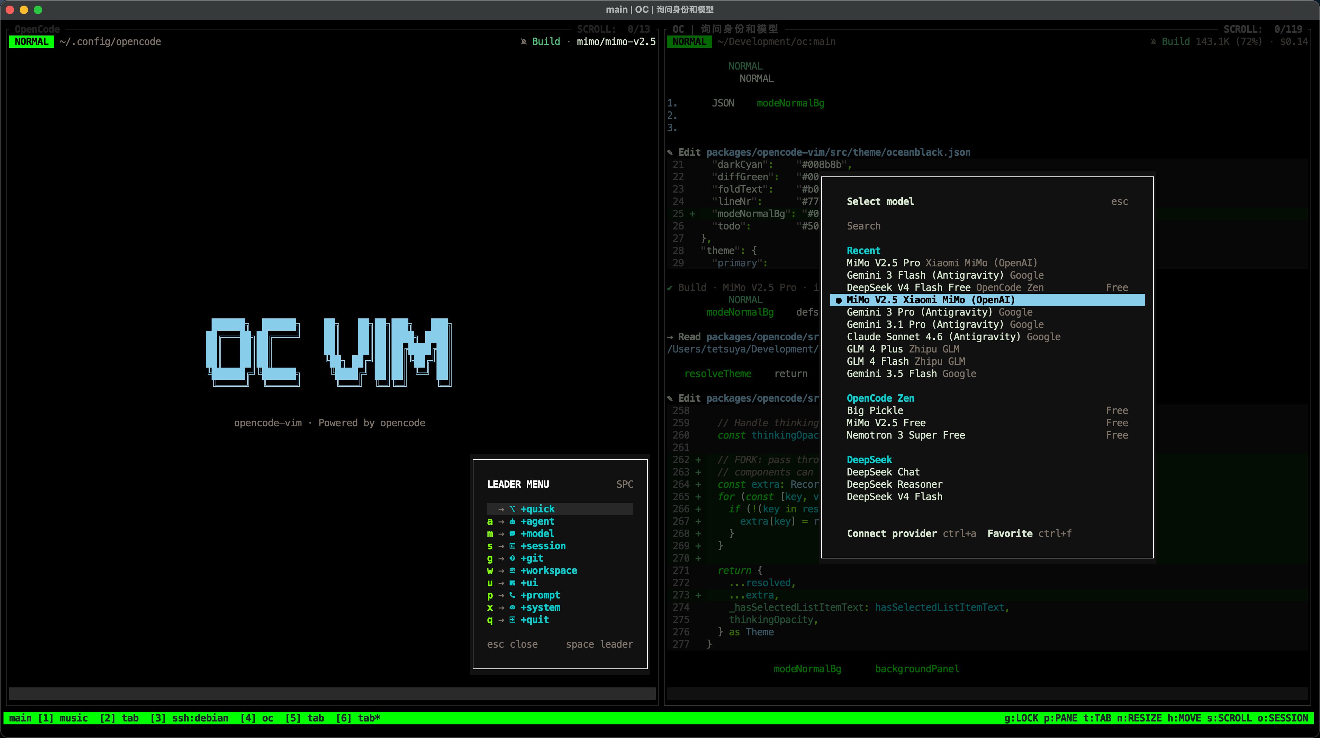
Task: Select Gemini 3 Pro (Antigravity) model
Action: pyautogui.click(x=987, y=312)
